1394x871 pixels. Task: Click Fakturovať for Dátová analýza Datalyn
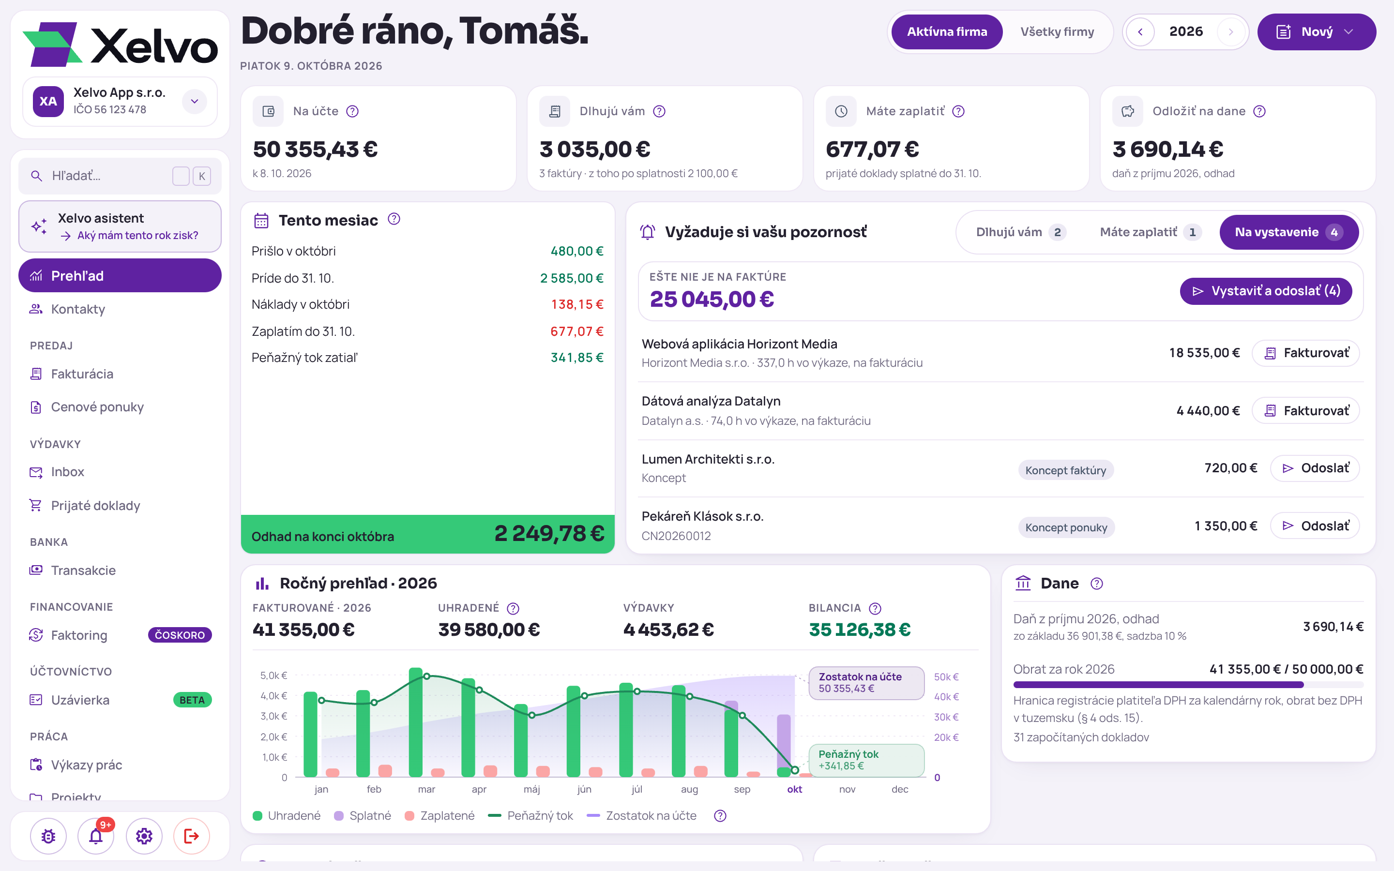[x=1306, y=411]
